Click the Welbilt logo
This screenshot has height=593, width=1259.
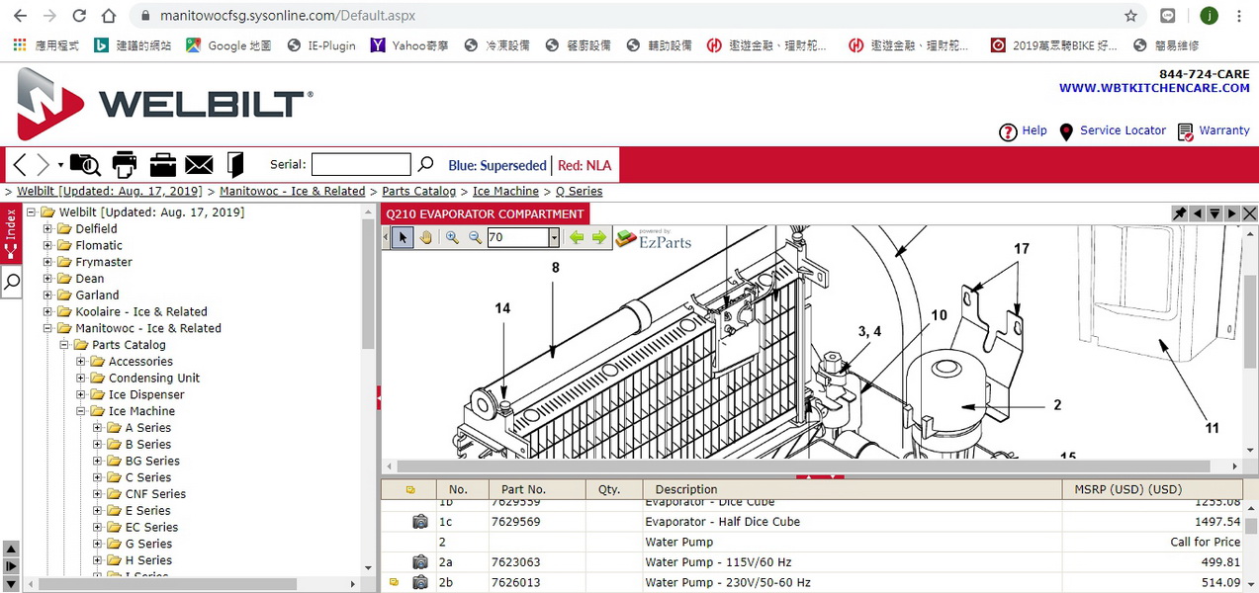click(163, 104)
